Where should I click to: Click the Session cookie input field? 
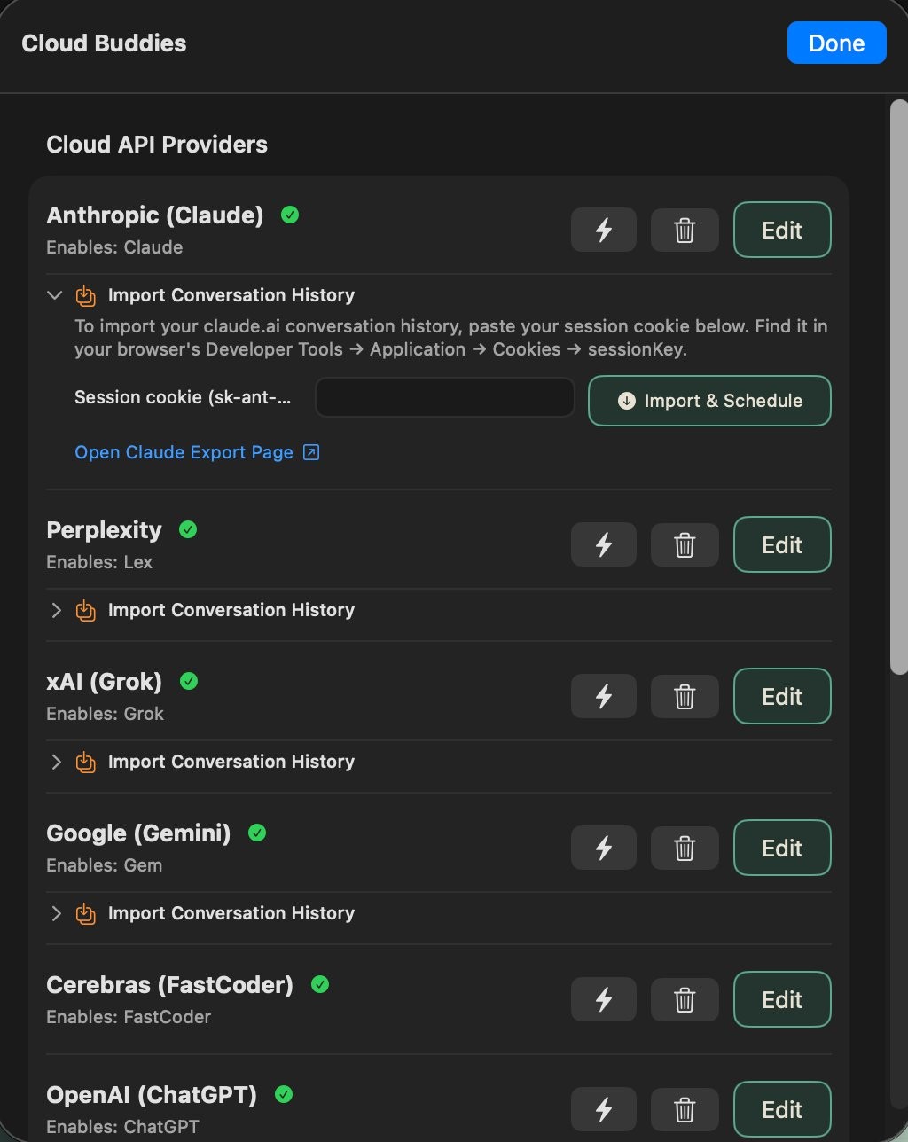[x=445, y=397]
